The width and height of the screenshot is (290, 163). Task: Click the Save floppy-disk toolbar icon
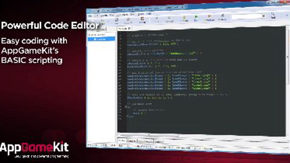click(116, 21)
